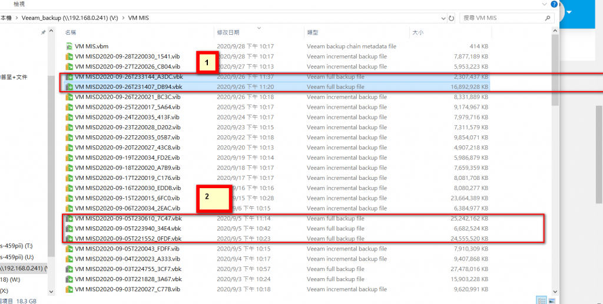Click white dropdown arrow on blue panel
603x304 pixels.
tap(569, 12)
